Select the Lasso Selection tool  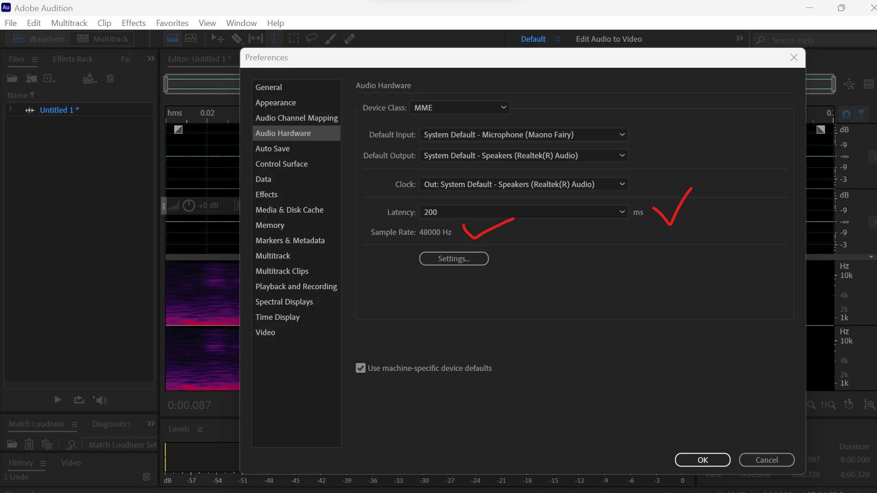click(x=312, y=38)
